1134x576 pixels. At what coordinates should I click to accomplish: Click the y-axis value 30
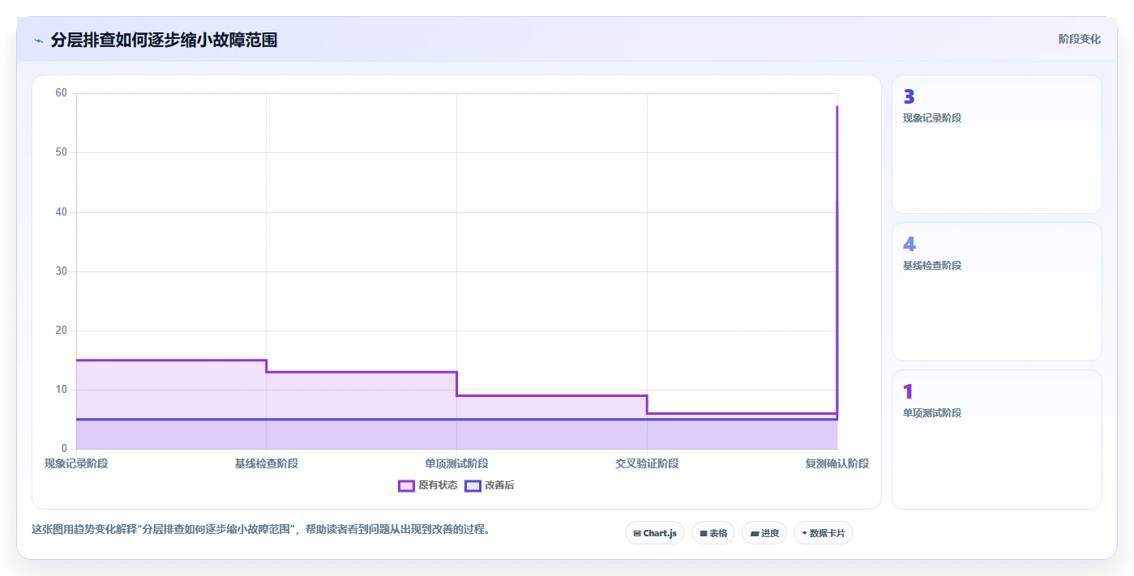pos(62,271)
